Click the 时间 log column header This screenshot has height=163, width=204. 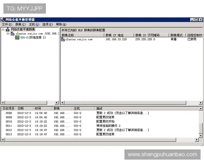(x=42, y=108)
